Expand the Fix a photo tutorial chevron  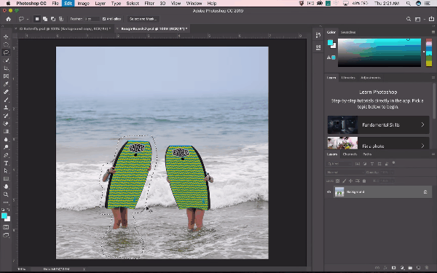point(422,146)
